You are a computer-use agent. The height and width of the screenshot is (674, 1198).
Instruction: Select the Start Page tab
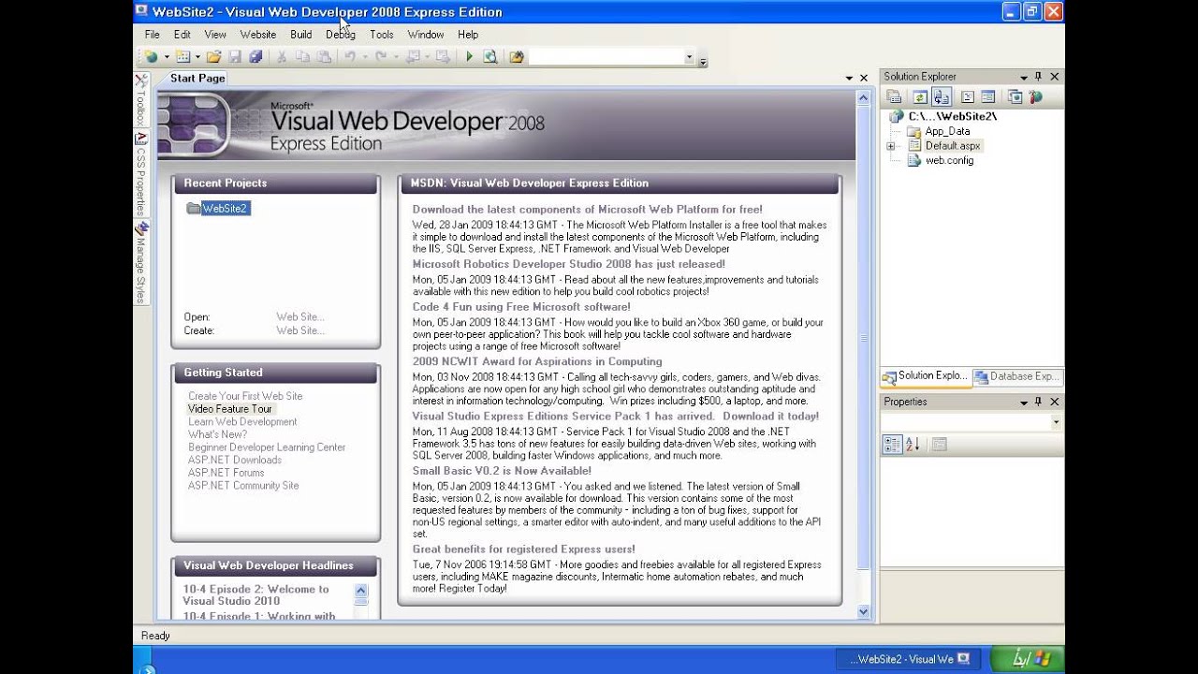pyautogui.click(x=197, y=79)
